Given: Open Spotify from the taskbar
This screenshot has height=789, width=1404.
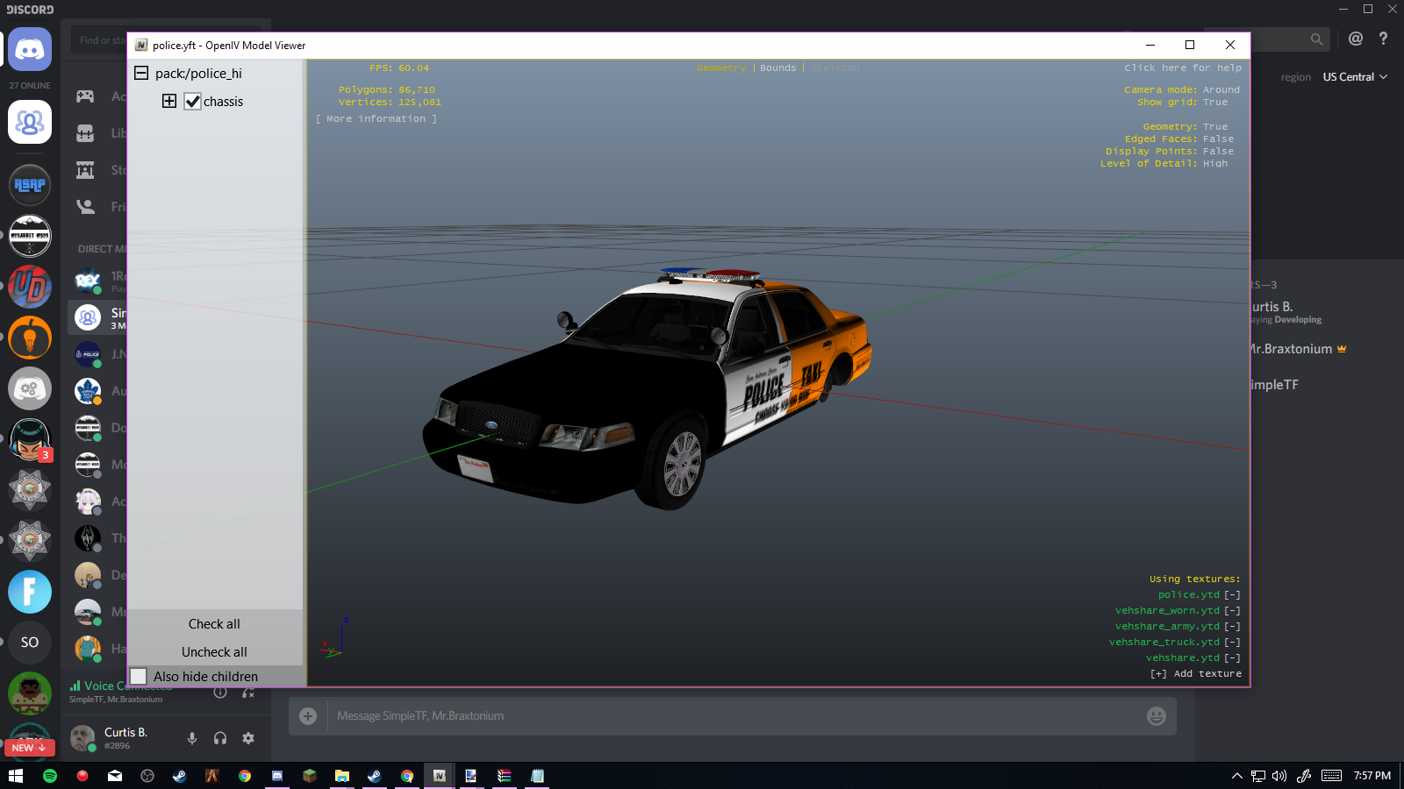Looking at the screenshot, I should (50, 776).
